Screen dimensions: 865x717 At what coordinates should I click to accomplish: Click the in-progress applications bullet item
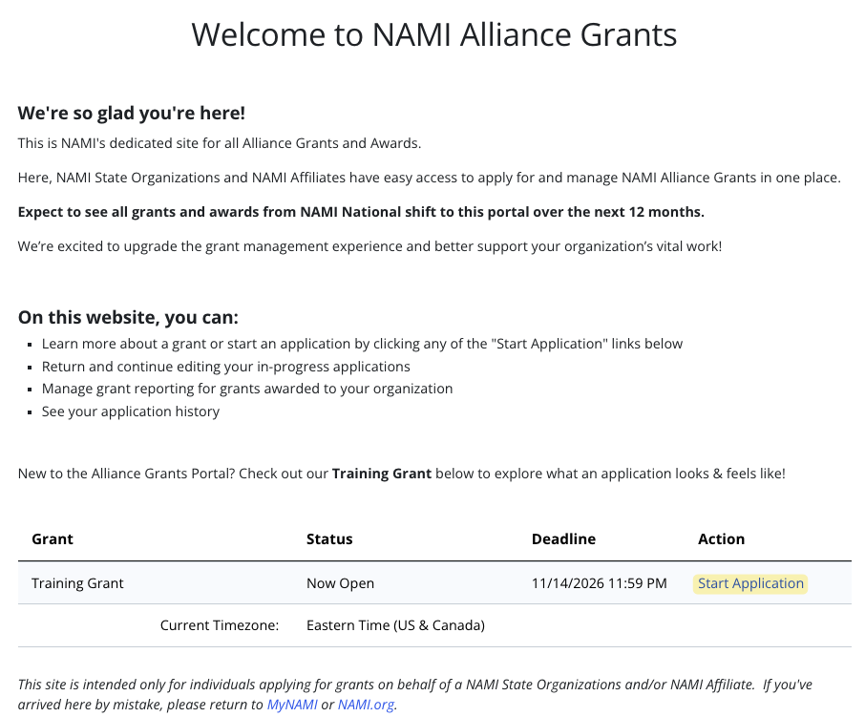(x=225, y=366)
